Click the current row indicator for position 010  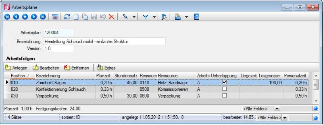(7, 83)
